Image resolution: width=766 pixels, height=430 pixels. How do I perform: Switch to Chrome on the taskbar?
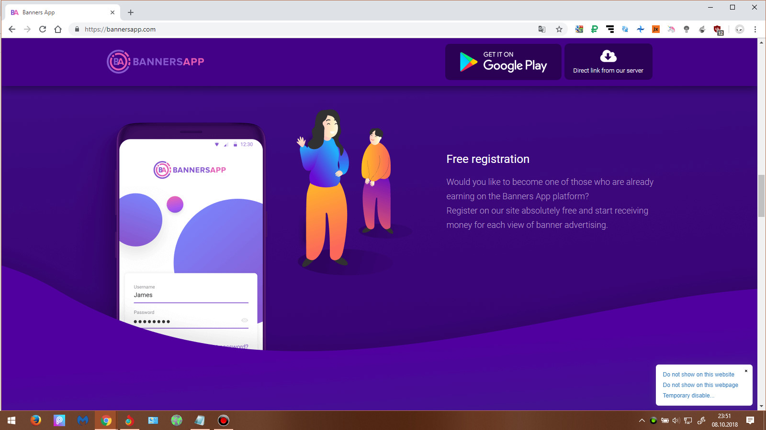(x=106, y=420)
